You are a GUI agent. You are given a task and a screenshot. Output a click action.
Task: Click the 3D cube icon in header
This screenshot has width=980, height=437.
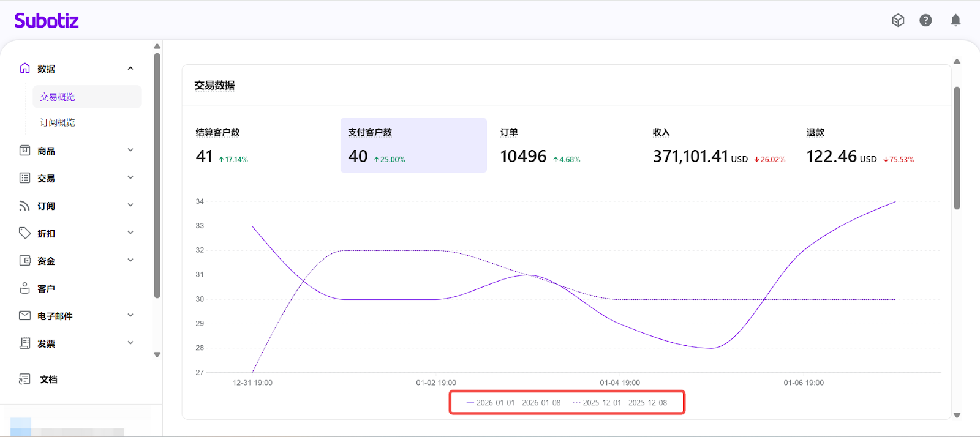[x=898, y=21]
